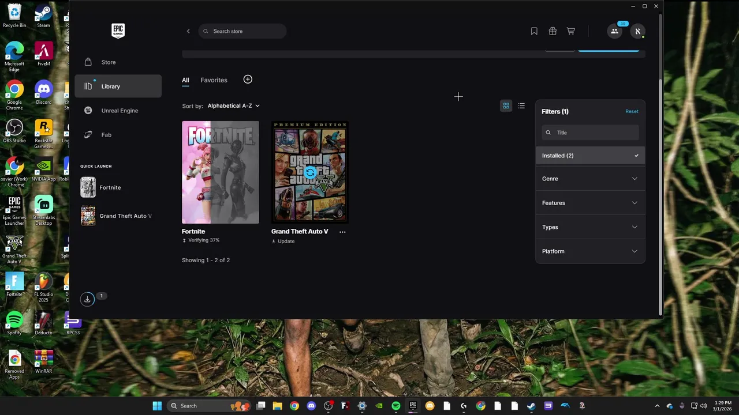Click the Grand Theft Auto V title
Image resolution: width=739 pixels, height=415 pixels.
point(300,231)
